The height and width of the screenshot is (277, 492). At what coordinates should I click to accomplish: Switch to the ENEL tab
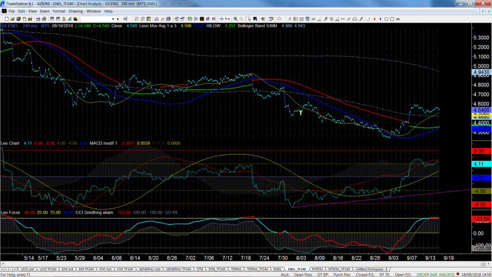click(x=277, y=269)
